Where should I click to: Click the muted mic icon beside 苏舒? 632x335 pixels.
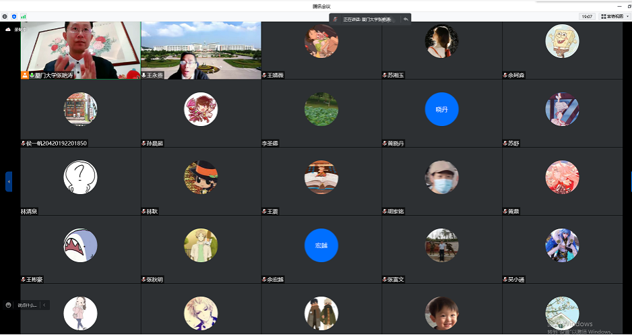coord(505,144)
